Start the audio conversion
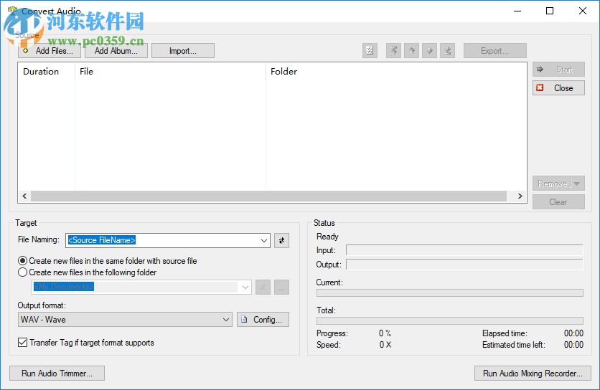 tap(558, 70)
